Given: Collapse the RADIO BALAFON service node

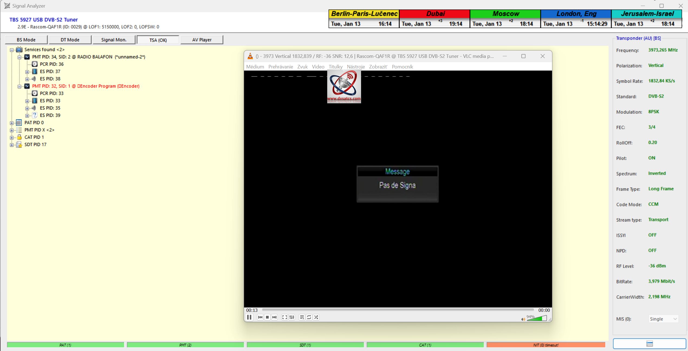Looking at the screenshot, I should click(20, 57).
